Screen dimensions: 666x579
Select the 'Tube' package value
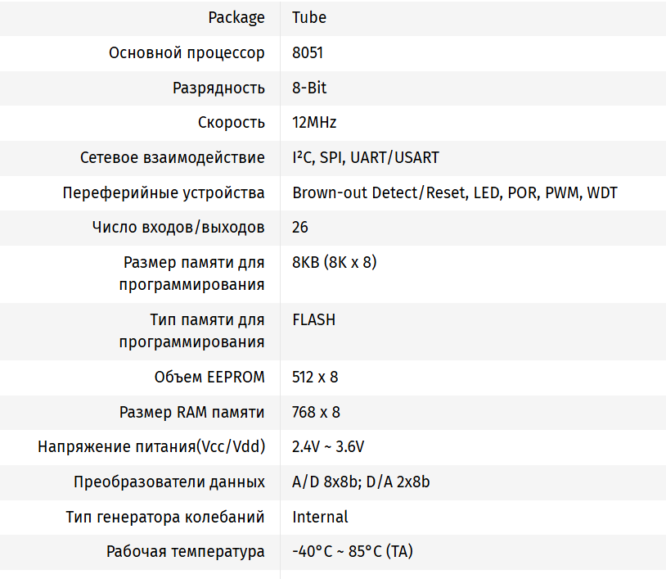[x=309, y=17]
